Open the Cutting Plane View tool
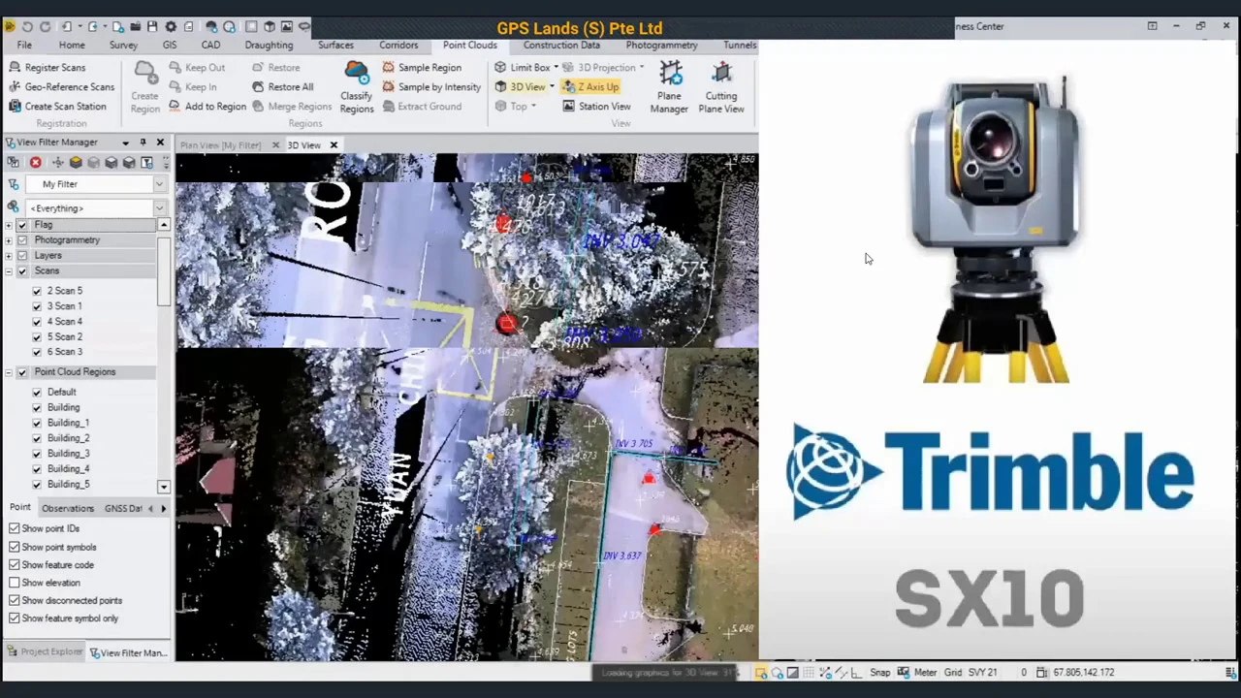This screenshot has height=698, width=1241. (721, 88)
